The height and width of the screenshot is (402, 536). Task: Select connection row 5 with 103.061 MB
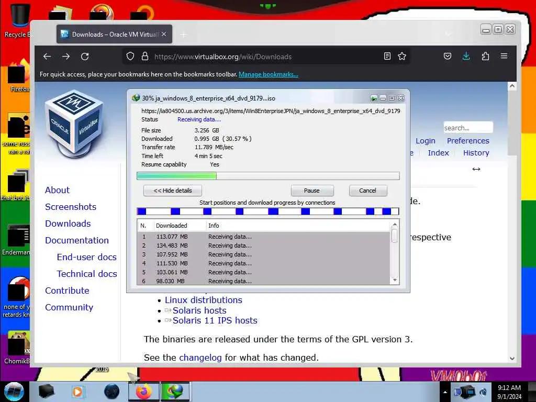click(x=264, y=272)
